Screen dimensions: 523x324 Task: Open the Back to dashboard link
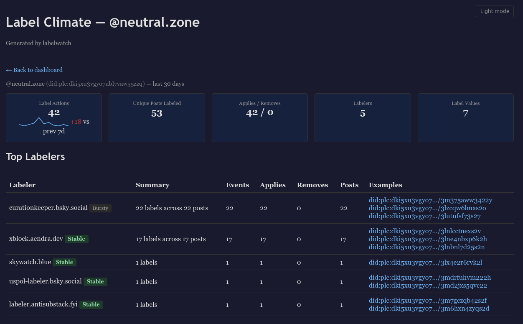(x=34, y=70)
